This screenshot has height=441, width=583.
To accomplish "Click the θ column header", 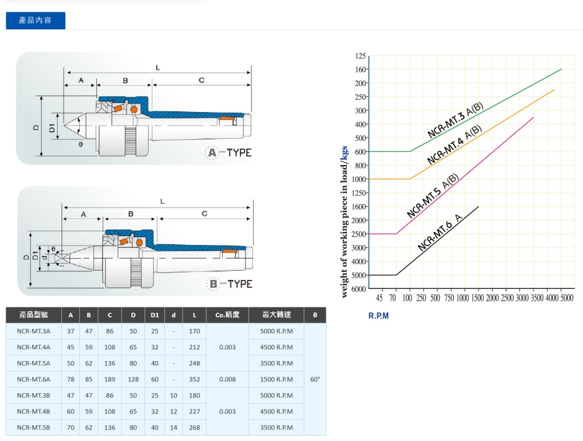I will point(315,315).
